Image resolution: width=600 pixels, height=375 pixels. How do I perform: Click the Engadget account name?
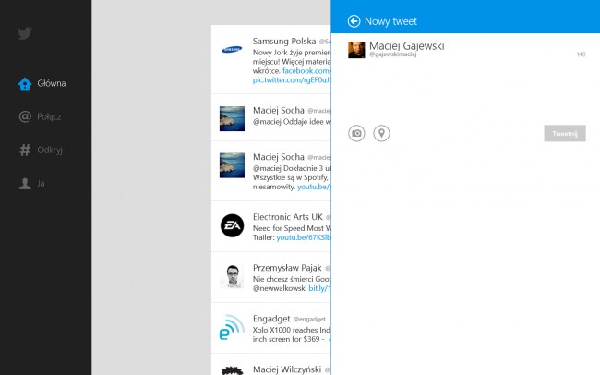[x=271, y=319]
